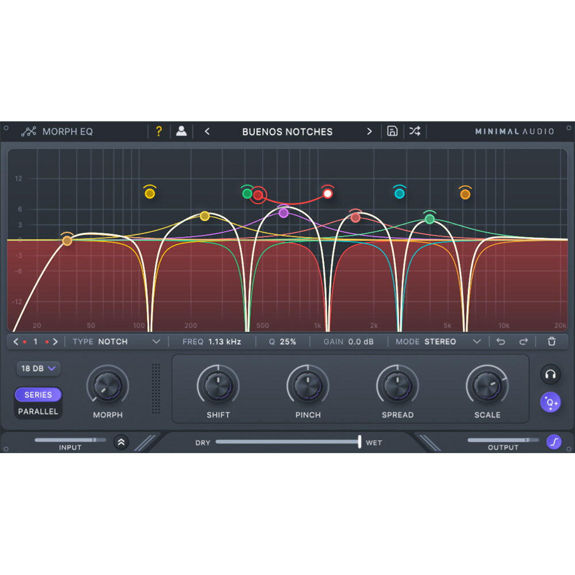Select previous band arrow beside band 1
This screenshot has width=575, height=575.
[16, 342]
